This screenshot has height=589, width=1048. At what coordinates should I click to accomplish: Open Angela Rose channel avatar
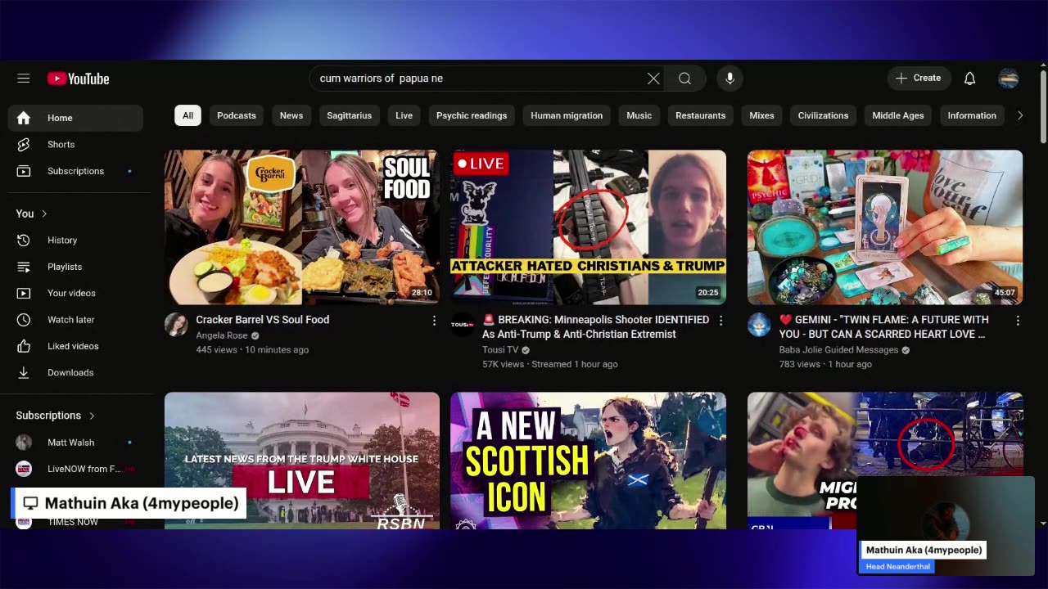click(x=176, y=325)
